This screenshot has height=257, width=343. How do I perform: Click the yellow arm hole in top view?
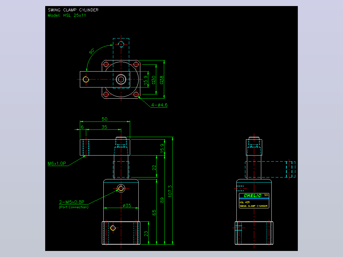point(86,80)
